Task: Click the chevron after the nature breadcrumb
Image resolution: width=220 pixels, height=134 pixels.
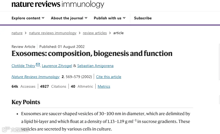Action: (x=26, y=33)
